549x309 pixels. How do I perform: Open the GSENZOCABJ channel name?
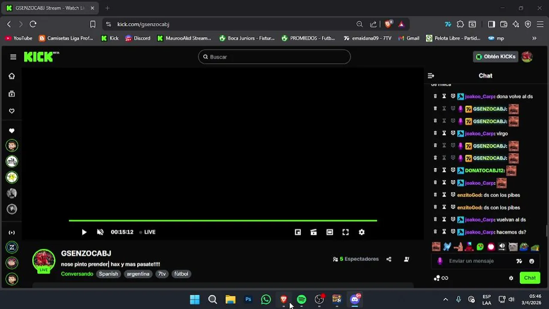pyautogui.click(x=86, y=254)
